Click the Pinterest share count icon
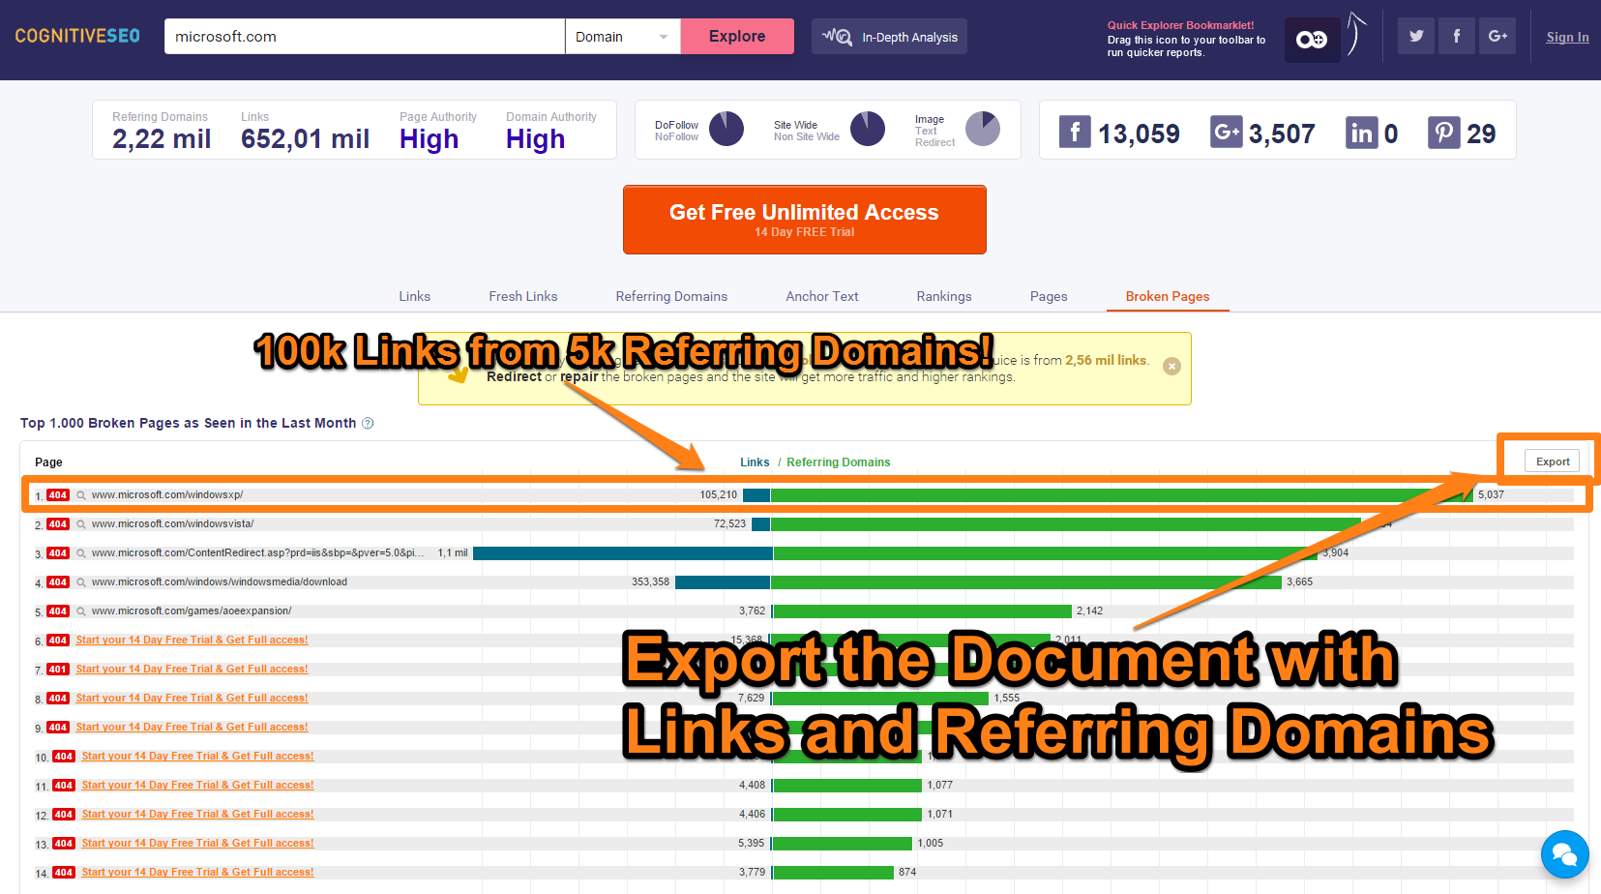The width and height of the screenshot is (1601, 894). [x=1443, y=133]
